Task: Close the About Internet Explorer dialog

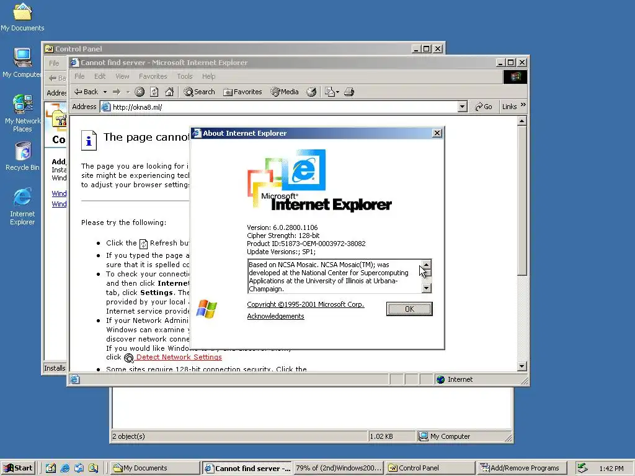Action: tap(437, 133)
